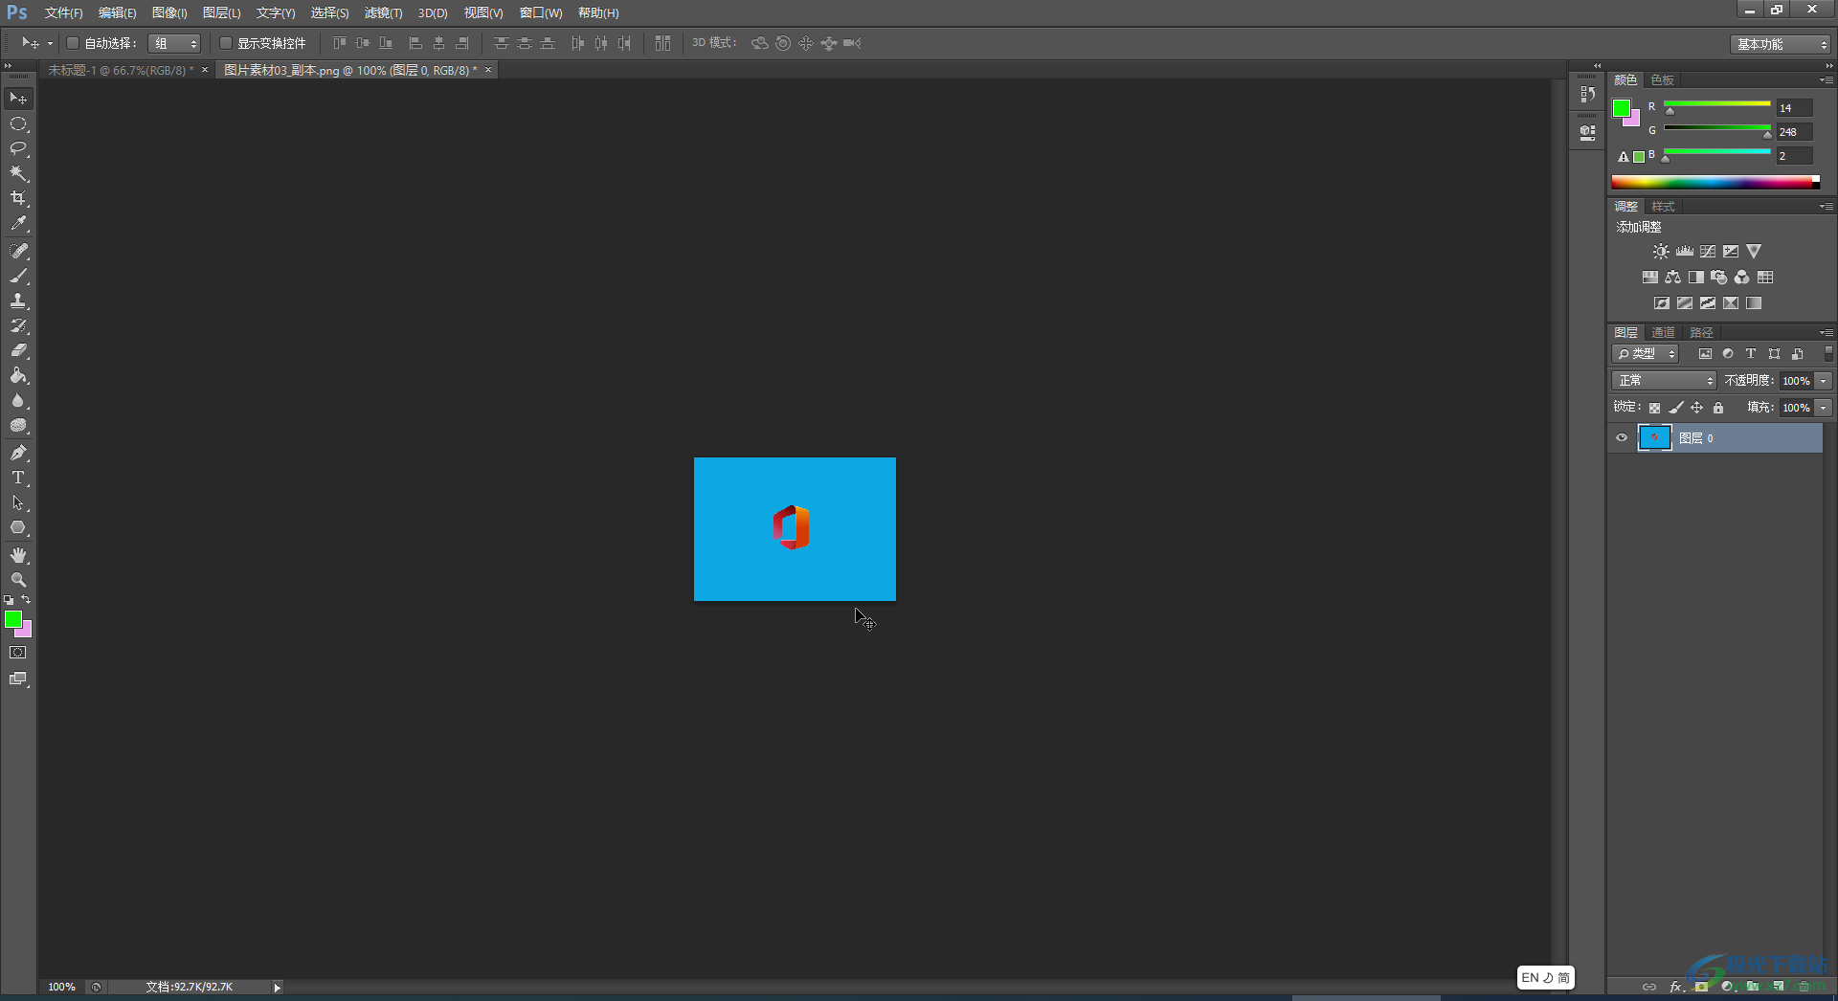1838x1001 pixels.
Task: Switch to the 色板 tab
Action: pos(1663,80)
